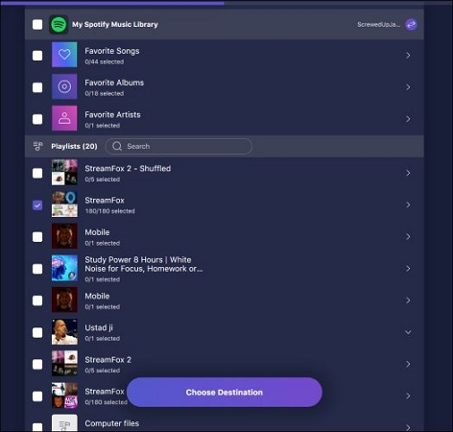Click the Spotify logo icon

click(x=59, y=24)
